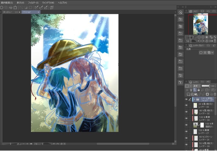Open the first material folder icon in dock

180,19
